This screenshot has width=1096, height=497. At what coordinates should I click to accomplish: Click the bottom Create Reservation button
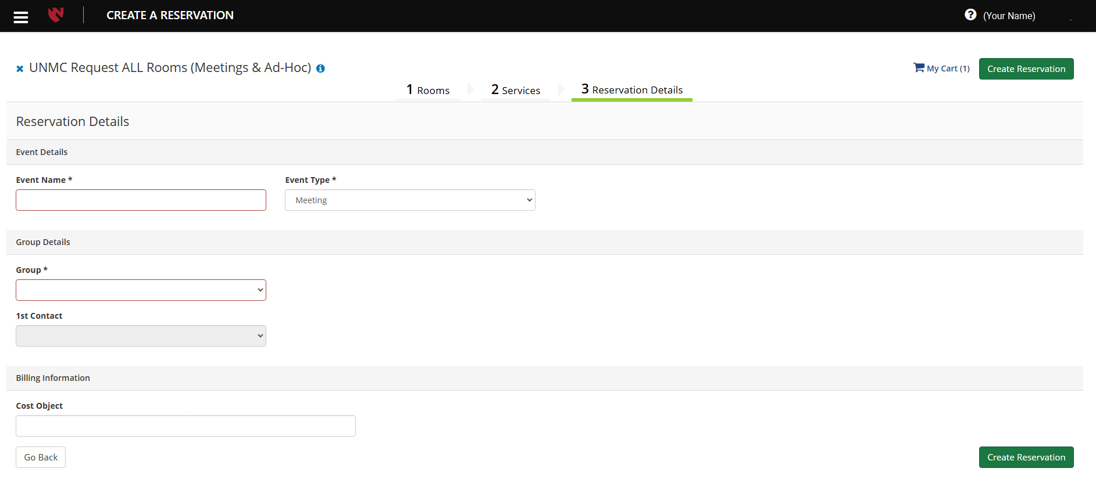1026,458
